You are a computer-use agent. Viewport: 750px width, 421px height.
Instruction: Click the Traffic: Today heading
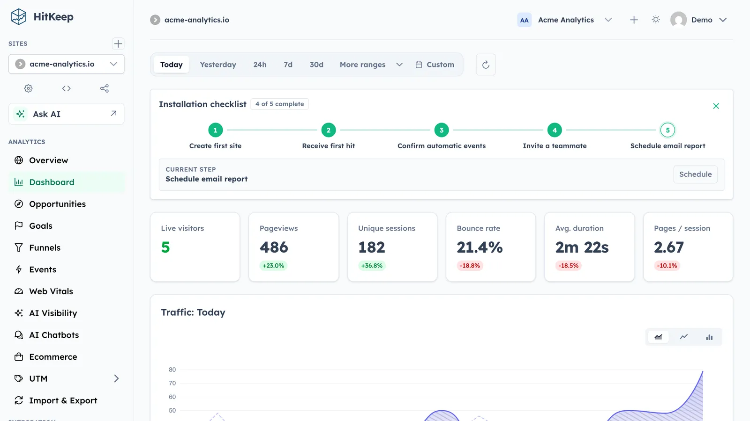click(x=193, y=312)
